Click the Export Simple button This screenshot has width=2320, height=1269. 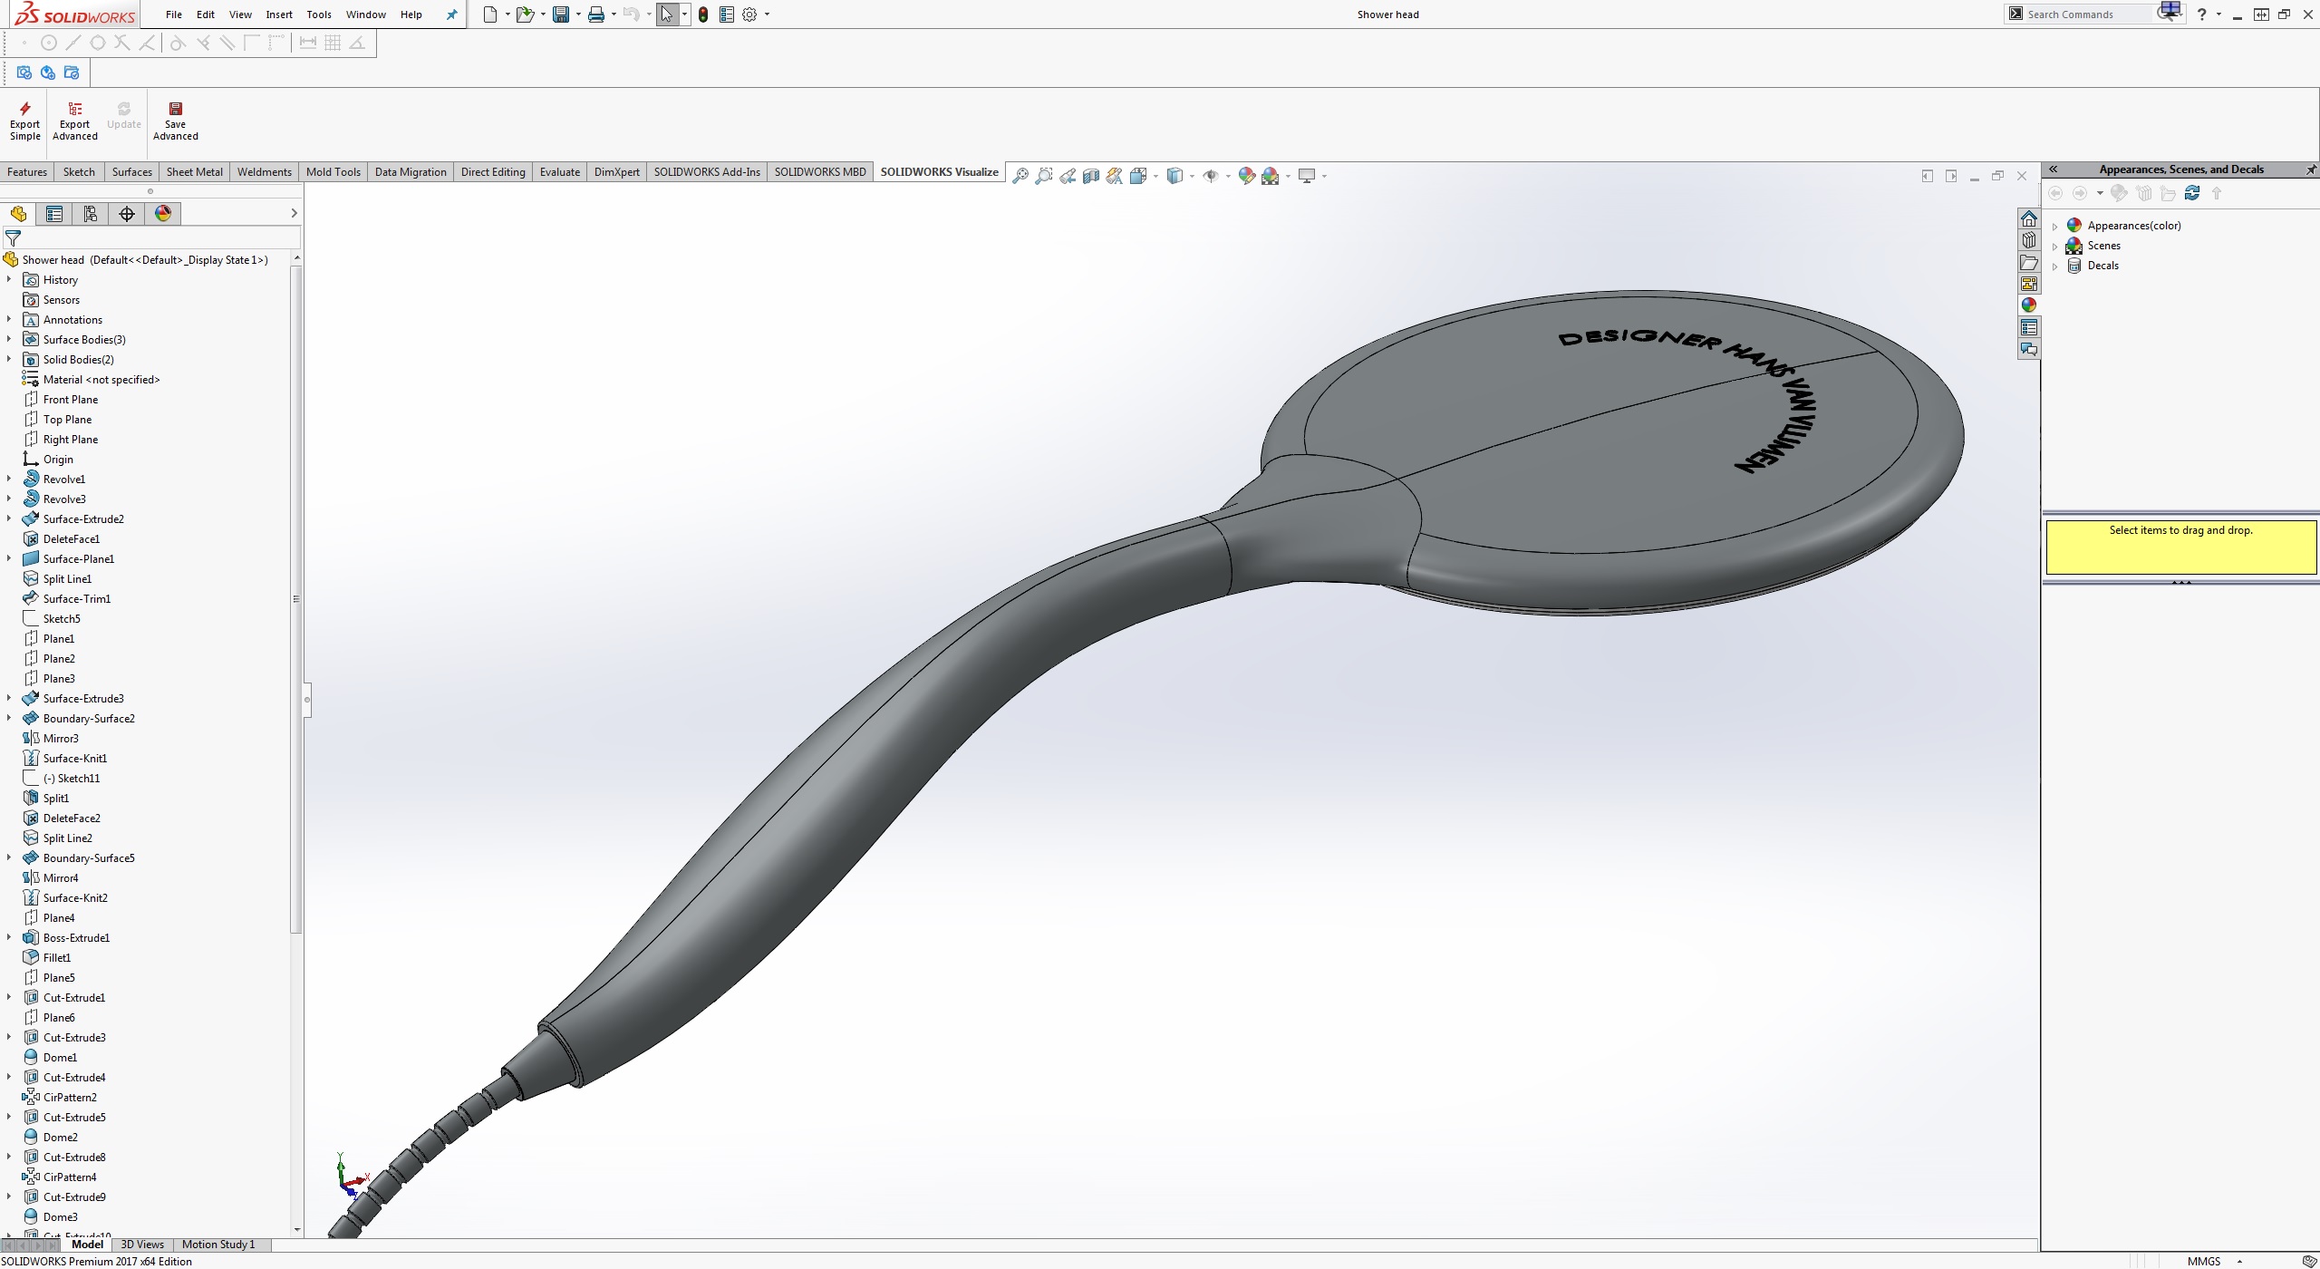(x=25, y=121)
